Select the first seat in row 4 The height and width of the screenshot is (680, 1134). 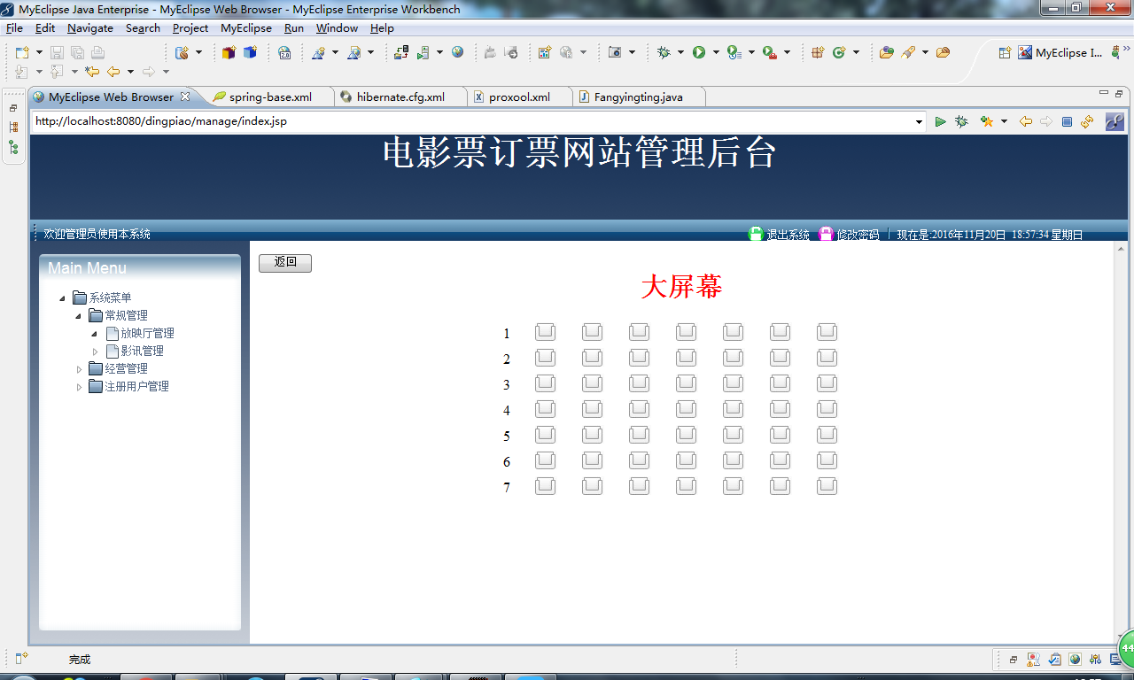545,410
